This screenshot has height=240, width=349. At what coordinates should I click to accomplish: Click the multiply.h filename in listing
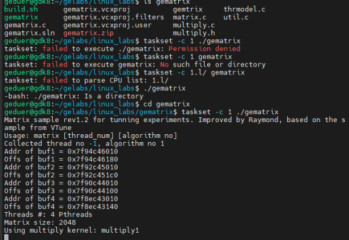click(194, 33)
